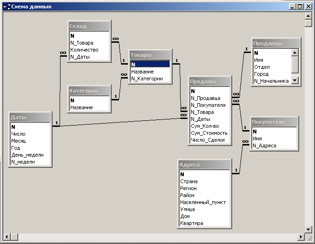This screenshot has width=315, height=244.
Task: Click the horizontal scrollbar left arrow
Action: (7, 237)
